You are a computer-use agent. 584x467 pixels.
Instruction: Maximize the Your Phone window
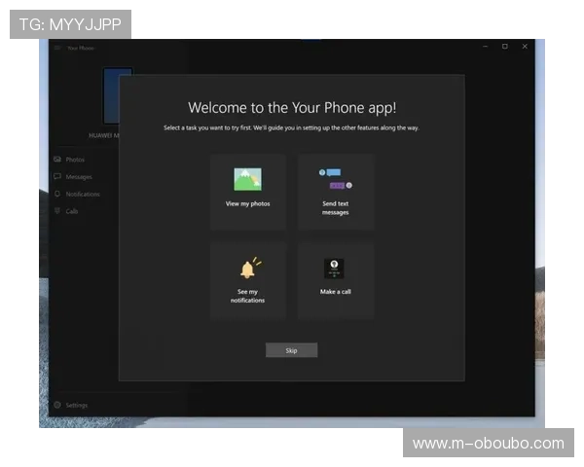[x=504, y=47]
